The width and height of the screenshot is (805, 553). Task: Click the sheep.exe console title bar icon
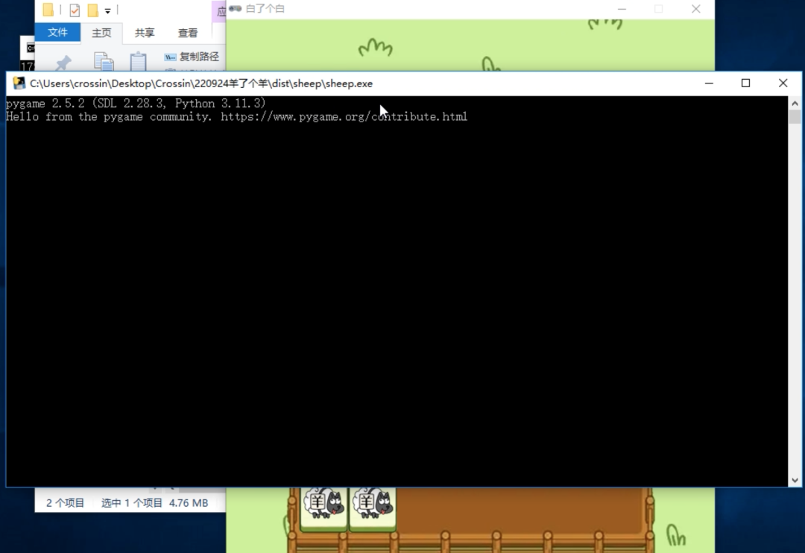[x=19, y=83]
